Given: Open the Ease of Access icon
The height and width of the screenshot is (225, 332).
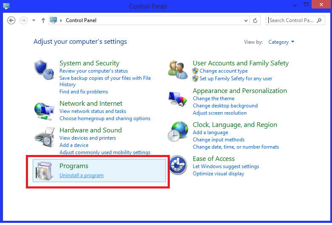Looking at the screenshot, I should point(178,166).
